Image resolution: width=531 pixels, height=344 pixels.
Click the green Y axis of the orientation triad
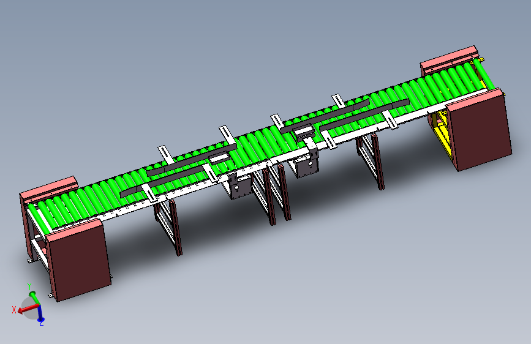[x=34, y=297]
